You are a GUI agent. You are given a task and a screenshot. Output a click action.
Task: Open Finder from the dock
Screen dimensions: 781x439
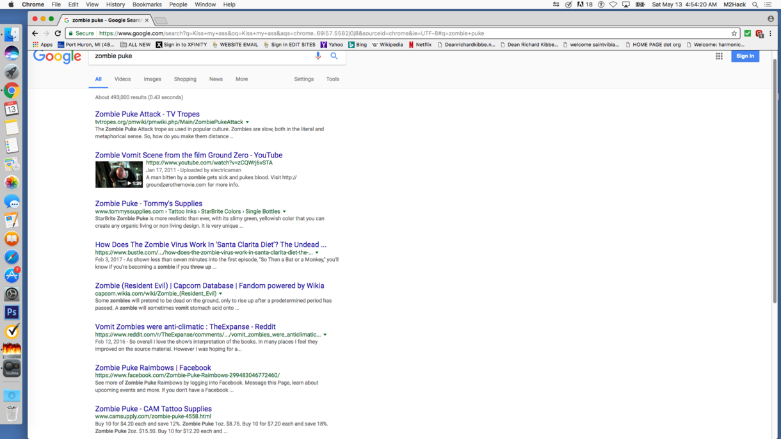pyautogui.click(x=12, y=35)
